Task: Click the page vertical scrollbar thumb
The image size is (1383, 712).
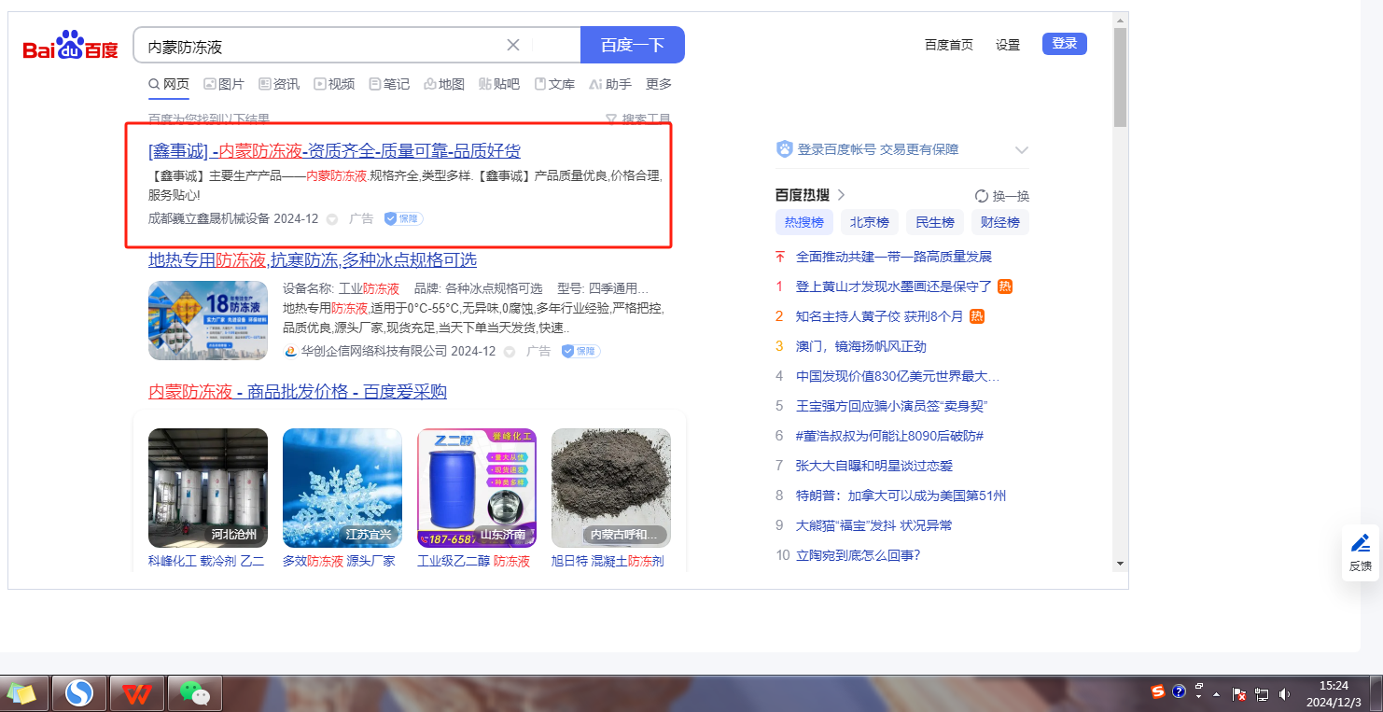Action: pos(1121,77)
